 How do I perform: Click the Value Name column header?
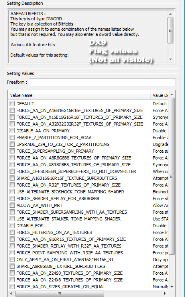(79, 95)
